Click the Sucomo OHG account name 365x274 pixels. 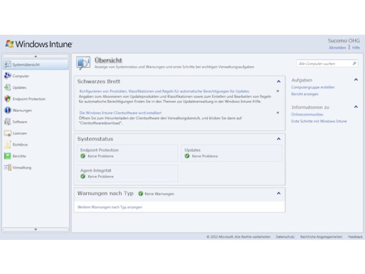point(344,41)
